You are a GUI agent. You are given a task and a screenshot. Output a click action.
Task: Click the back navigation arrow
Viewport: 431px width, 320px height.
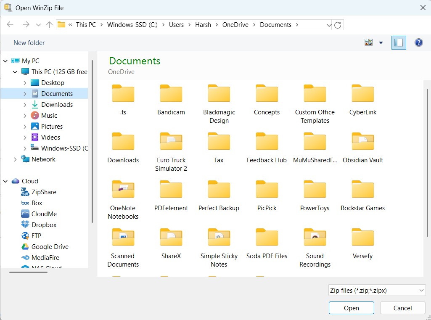tap(11, 25)
